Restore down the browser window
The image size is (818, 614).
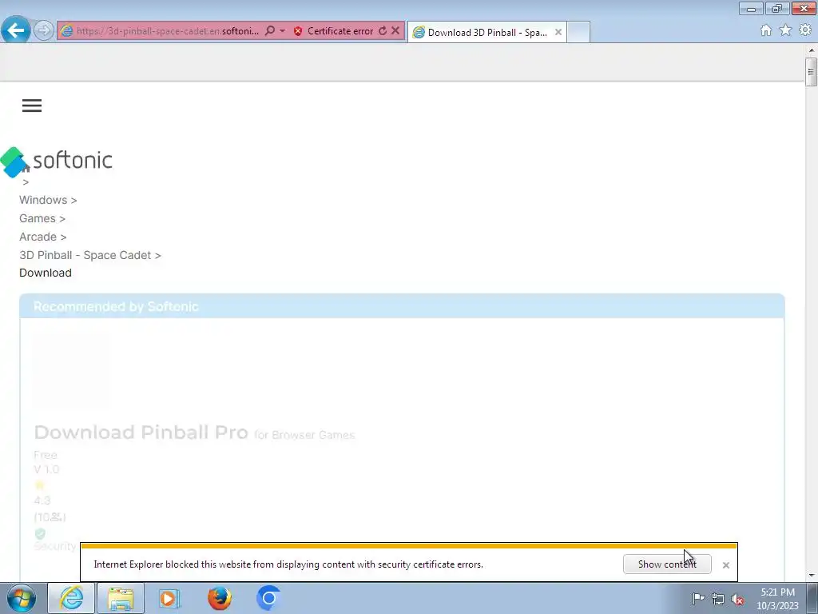(x=777, y=8)
